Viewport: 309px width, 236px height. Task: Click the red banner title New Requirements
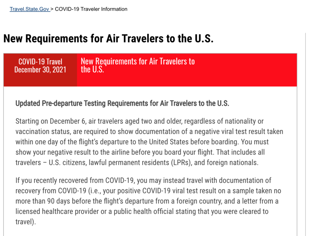138,65
